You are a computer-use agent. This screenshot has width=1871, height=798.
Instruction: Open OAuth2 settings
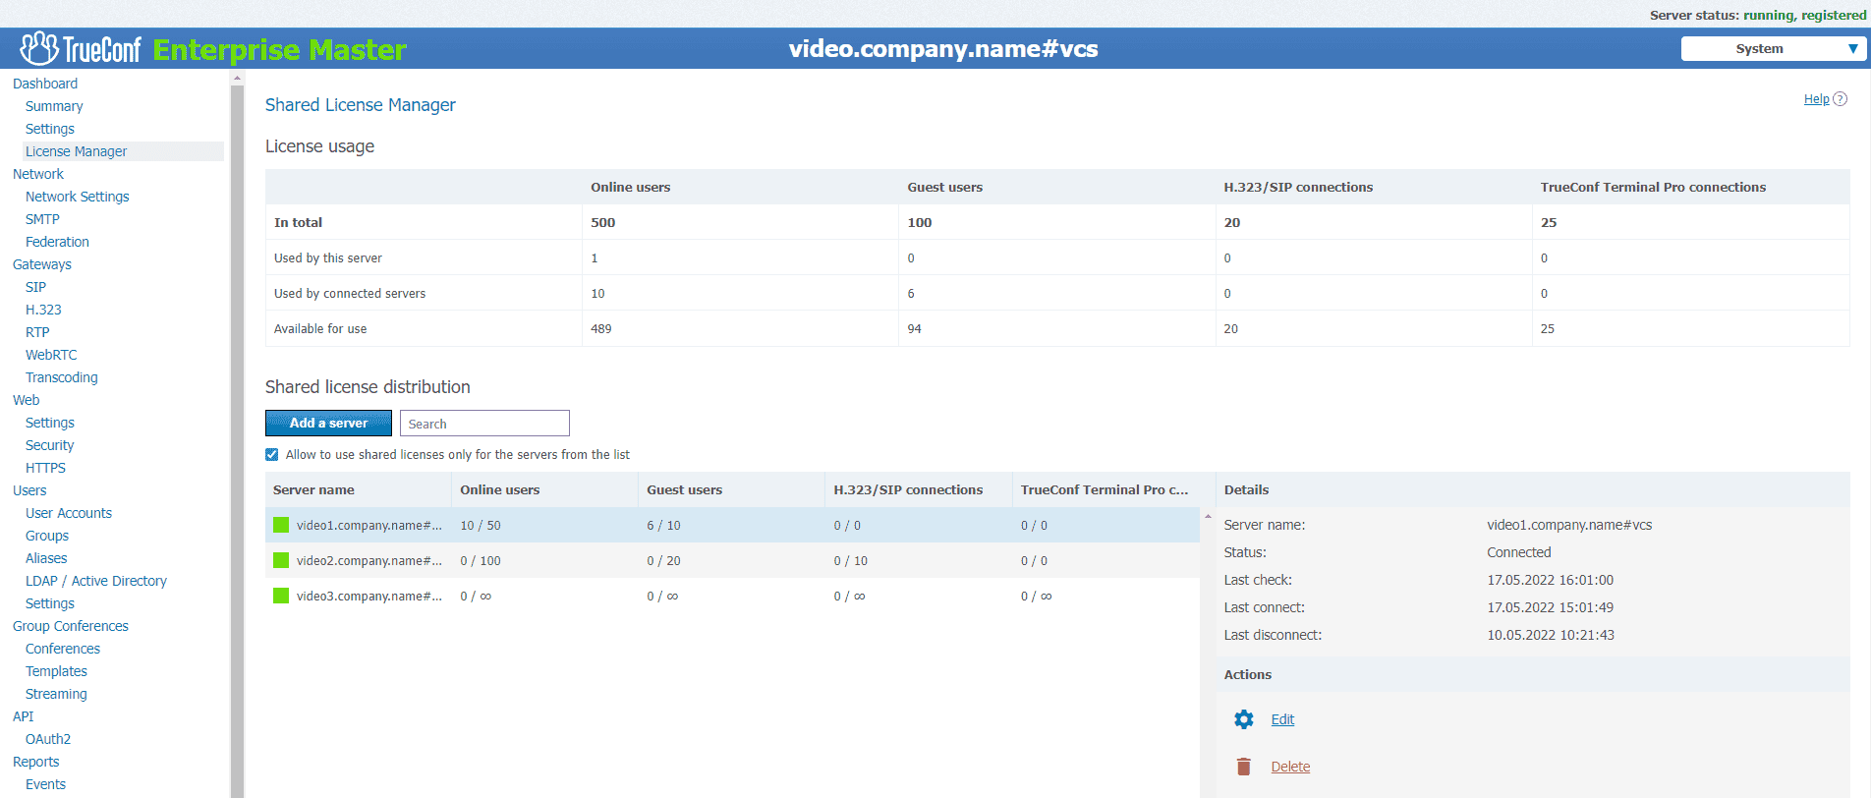48,739
